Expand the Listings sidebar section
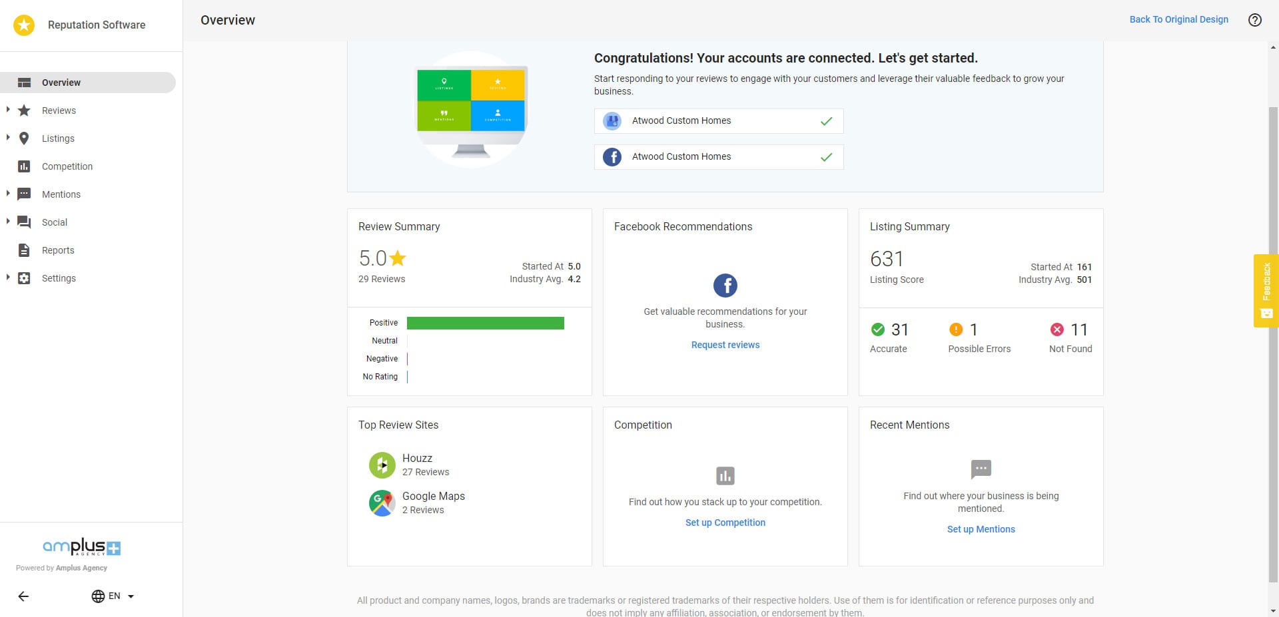Image resolution: width=1279 pixels, height=617 pixels. tap(8, 138)
